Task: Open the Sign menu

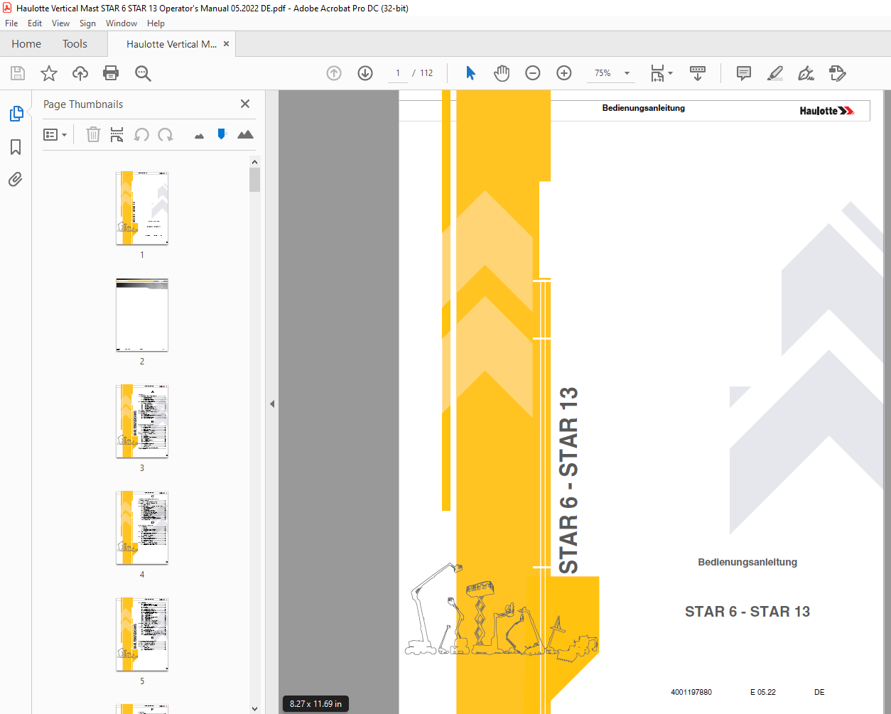Action: pyautogui.click(x=87, y=23)
